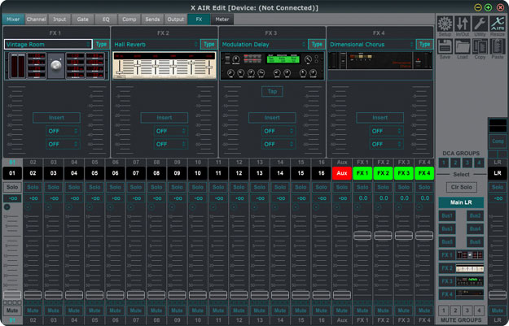Screen dimensions: 509x326
Task: Select the FX 1 send button with thumbnail
Action: click(x=461, y=255)
